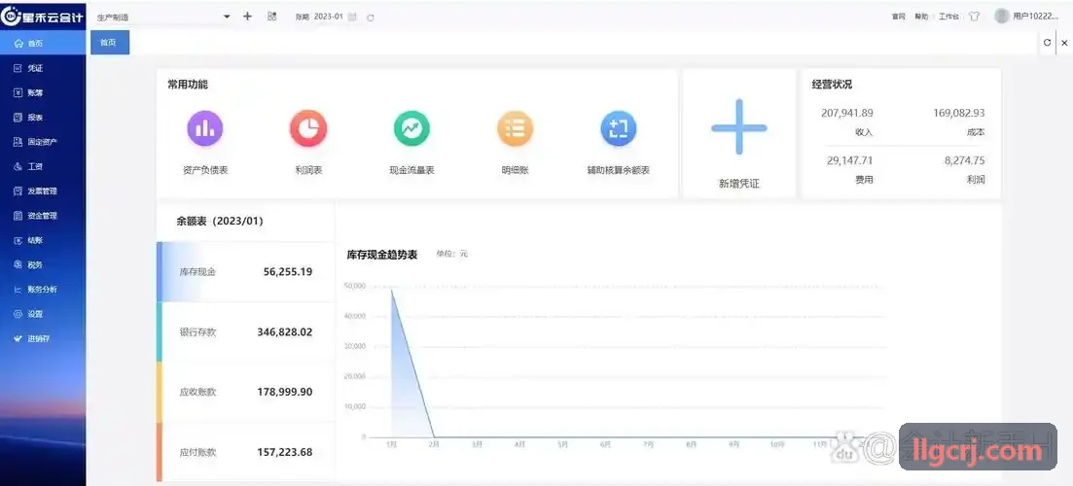Open 资金管理 in the sidebar
This screenshot has width=1073, height=486.
tap(43, 216)
